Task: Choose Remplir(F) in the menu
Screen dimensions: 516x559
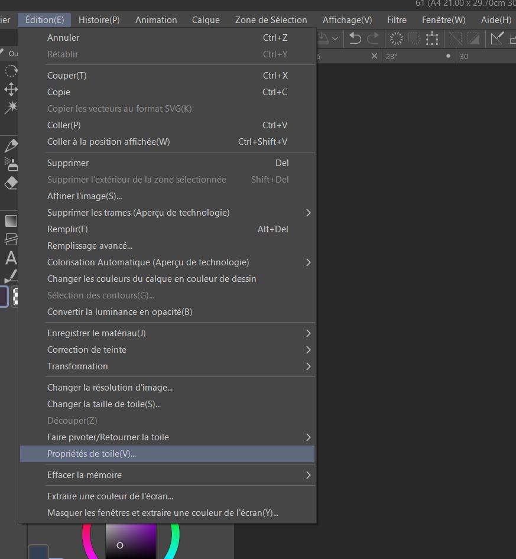Action: (167, 229)
